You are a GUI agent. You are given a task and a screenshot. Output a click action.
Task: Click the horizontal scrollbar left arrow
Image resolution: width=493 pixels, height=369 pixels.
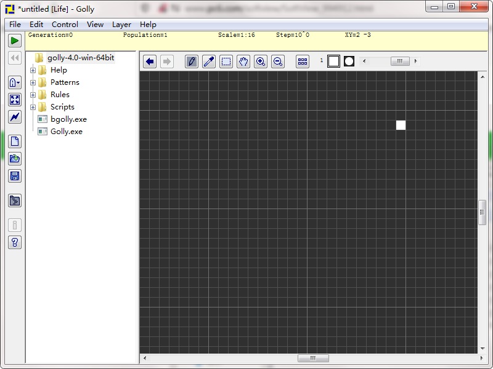point(145,358)
